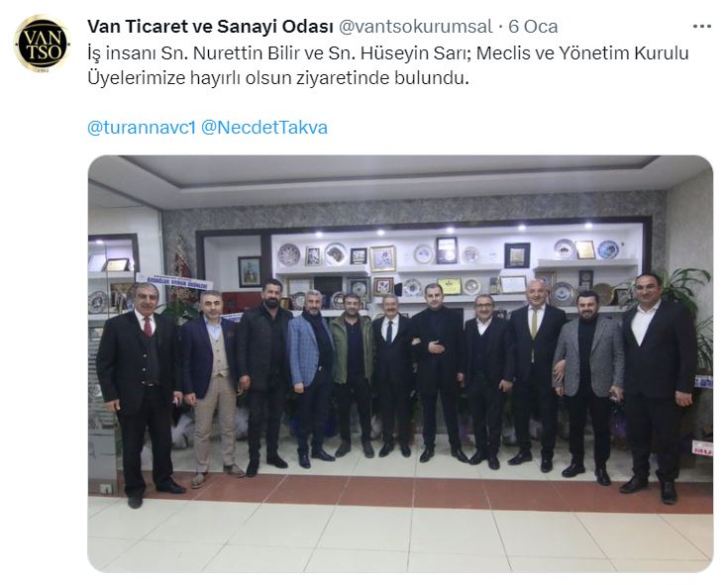Open the tweet via 6 Oca timestamp
726x585 pixels.
(533, 27)
